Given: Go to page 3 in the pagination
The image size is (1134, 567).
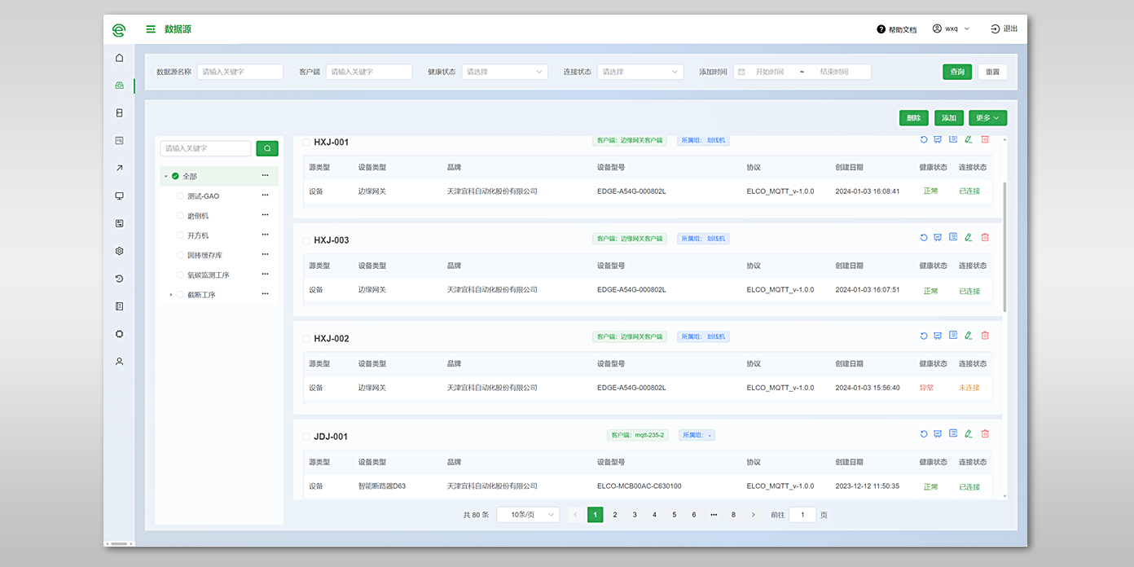Looking at the screenshot, I should (x=635, y=515).
